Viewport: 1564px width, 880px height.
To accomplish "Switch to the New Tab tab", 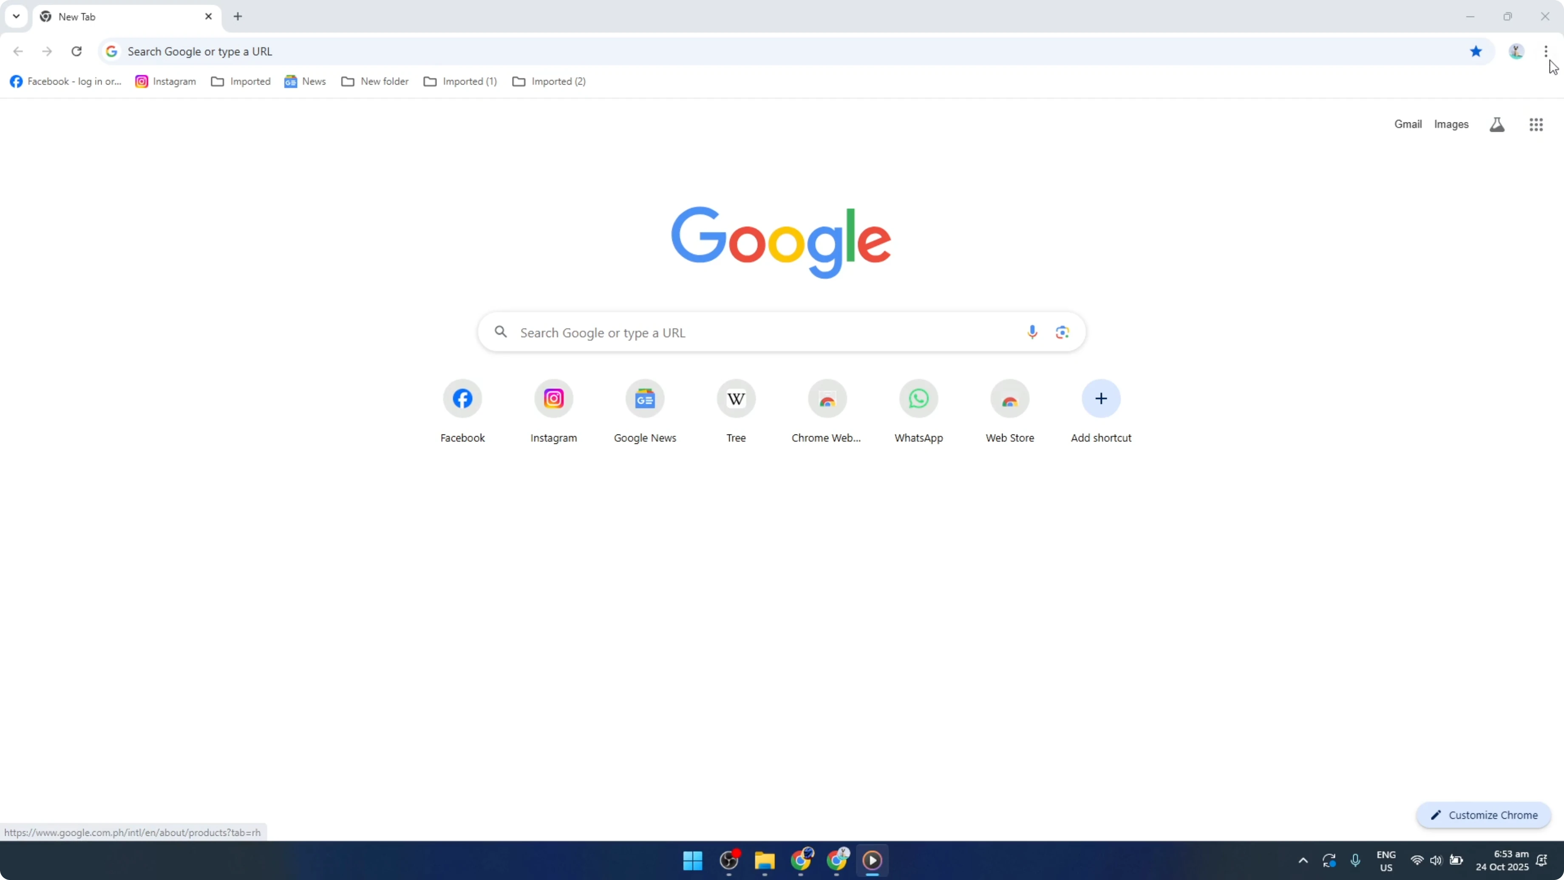I will 109,17.
